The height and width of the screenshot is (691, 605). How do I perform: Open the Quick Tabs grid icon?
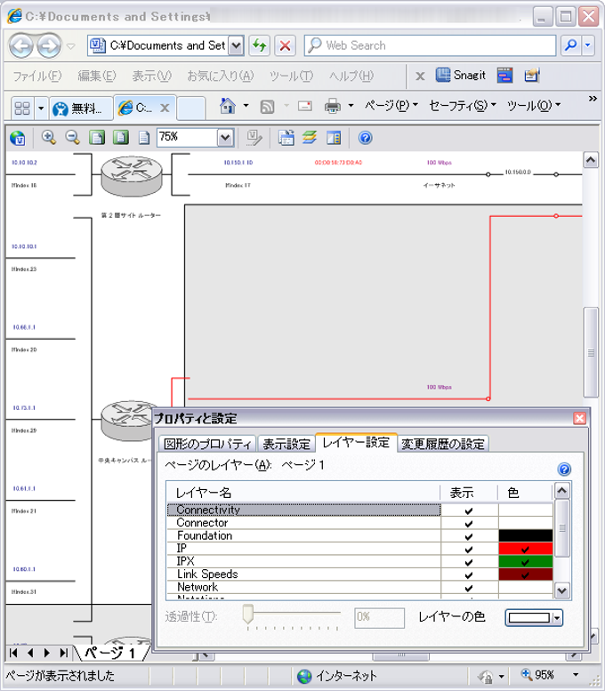coord(22,108)
